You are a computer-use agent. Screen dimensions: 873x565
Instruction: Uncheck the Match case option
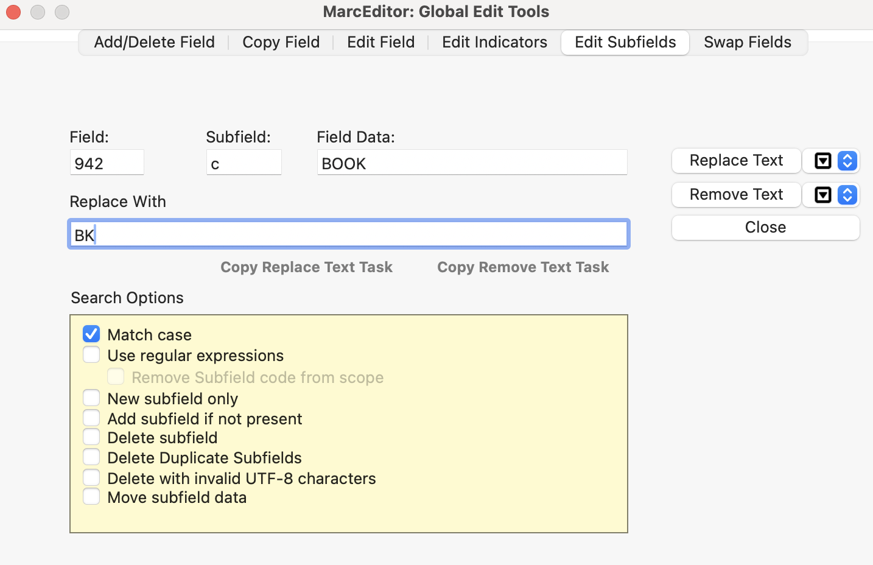91,334
